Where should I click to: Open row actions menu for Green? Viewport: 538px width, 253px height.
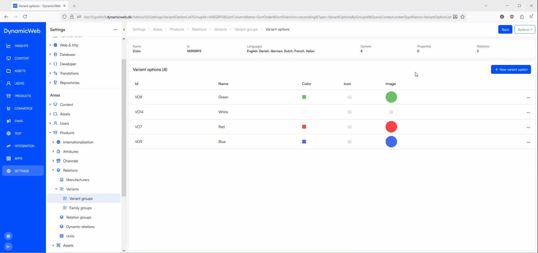click(528, 97)
